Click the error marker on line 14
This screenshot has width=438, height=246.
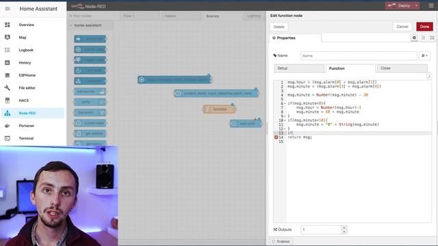point(276,137)
